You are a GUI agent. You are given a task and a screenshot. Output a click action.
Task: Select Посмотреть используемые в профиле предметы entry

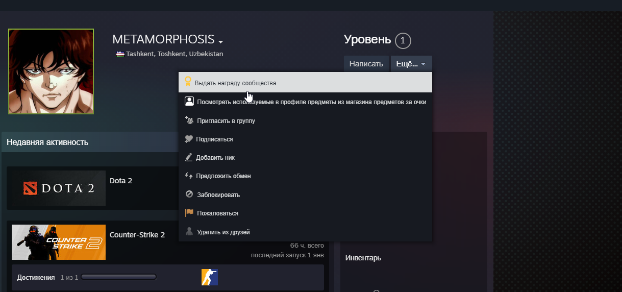(x=305, y=102)
